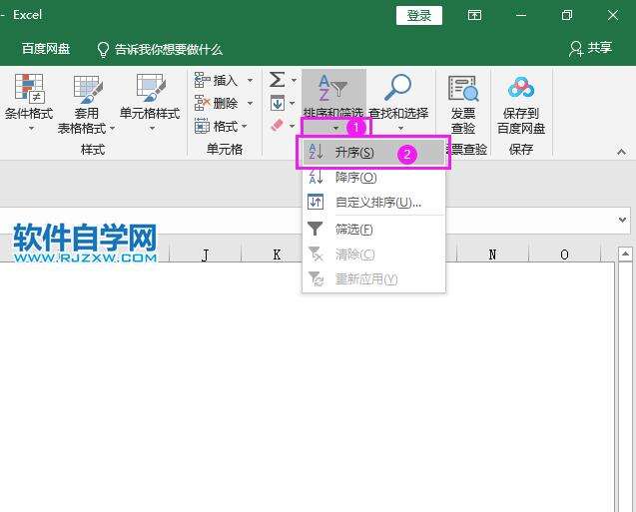The image size is (636, 512).
Task: Expand Sort & Filter dropdown arrow
Action: (335, 128)
